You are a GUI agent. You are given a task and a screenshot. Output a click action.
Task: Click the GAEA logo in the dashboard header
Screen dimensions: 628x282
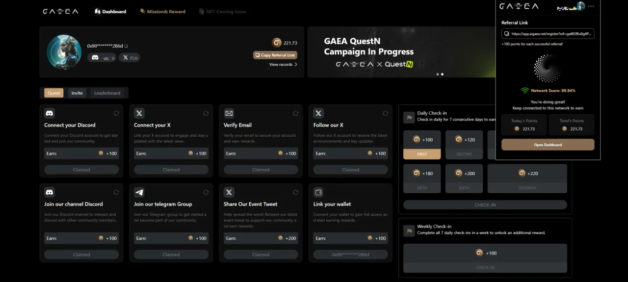(x=60, y=11)
